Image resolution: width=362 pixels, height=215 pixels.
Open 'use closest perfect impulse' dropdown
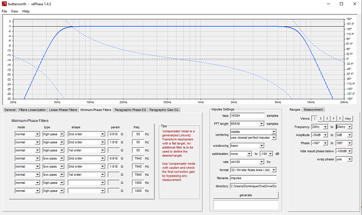[274, 138]
